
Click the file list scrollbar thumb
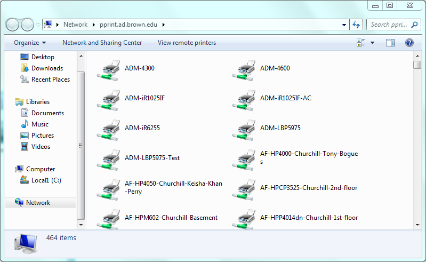point(417,65)
